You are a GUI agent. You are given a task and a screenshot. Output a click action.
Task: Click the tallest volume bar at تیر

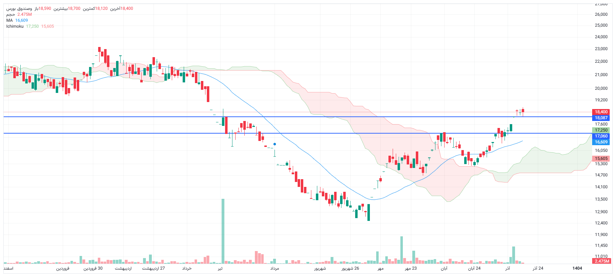tap(223, 231)
